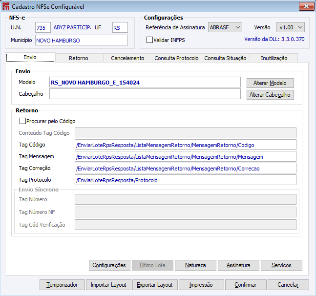Click the application icon in the title bar
The height and width of the screenshot is (296, 316).
pos(6,6)
